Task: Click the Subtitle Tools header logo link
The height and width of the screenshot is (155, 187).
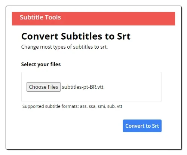Action: (x=40, y=17)
